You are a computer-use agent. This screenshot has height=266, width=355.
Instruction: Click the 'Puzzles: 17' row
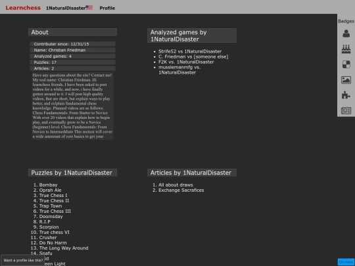point(72,62)
